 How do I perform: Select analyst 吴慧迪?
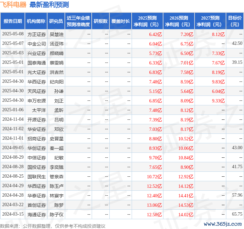click(56, 34)
